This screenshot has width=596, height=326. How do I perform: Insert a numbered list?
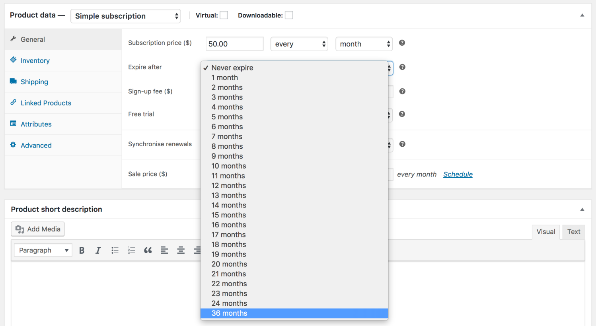click(131, 250)
